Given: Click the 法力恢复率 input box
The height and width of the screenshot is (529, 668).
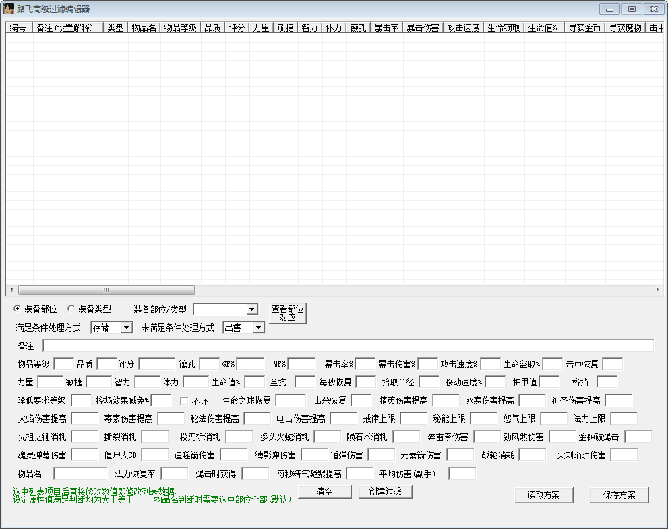Looking at the screenshot, I should coord(174,474).
